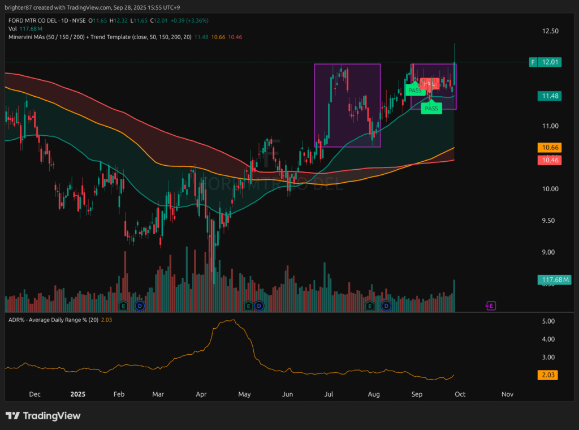Viewport: 579px width, 430px height.
Task: Click the May label on time axis
Action: (x=244, y=394)
